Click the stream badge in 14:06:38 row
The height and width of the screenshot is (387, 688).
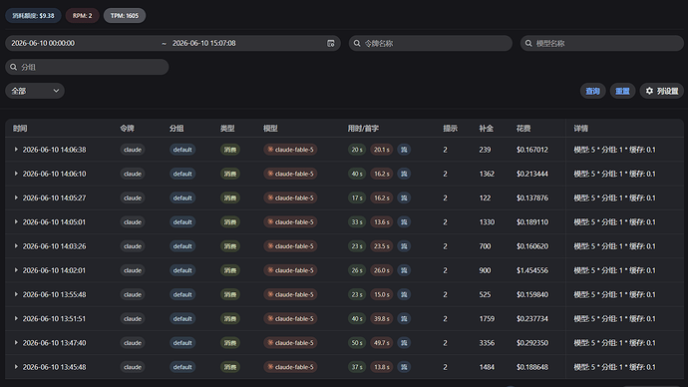[404, 150]
